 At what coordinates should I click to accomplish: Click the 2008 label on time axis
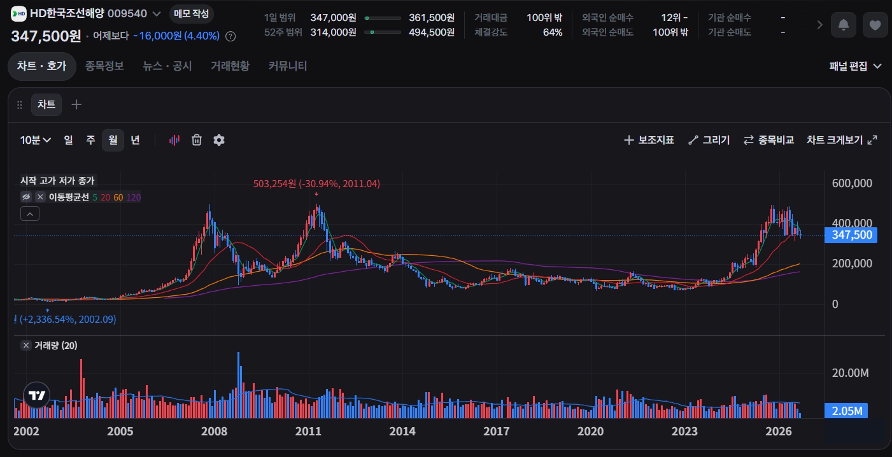tap(214, 432)
